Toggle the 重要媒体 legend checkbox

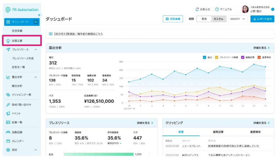pyautogui.click(x=259, y=58)
